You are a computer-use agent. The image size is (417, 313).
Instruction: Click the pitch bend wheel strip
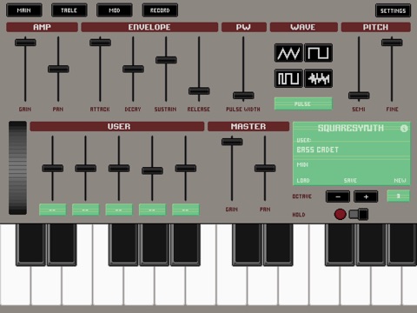click(17, 168)
